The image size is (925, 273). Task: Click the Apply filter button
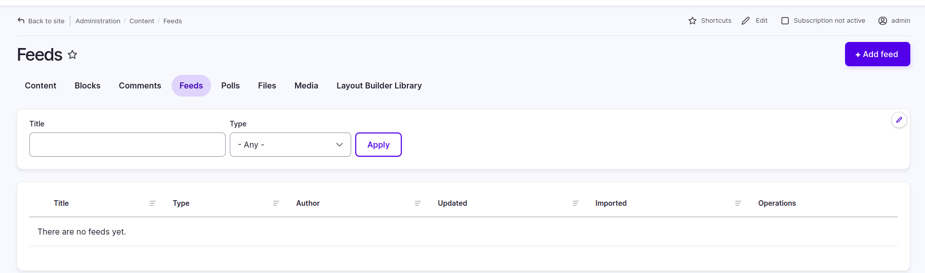click(379, 145)
